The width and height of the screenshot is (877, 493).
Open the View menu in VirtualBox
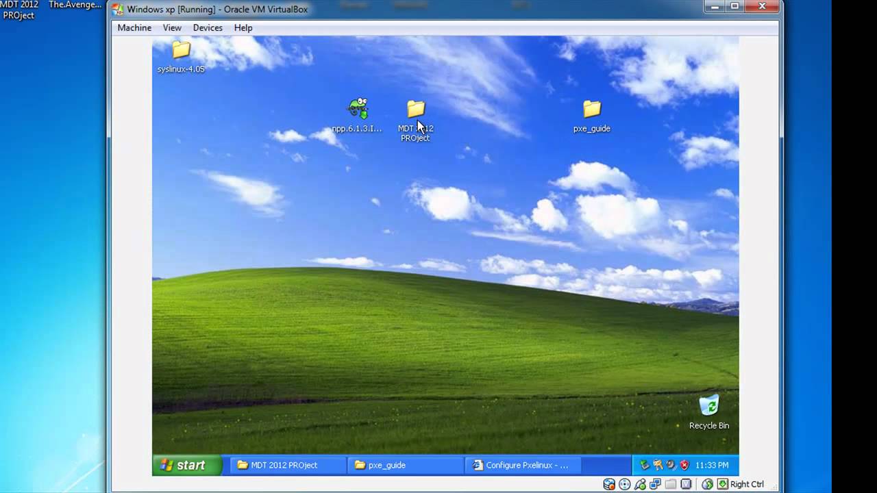click(x=172, y=27)
